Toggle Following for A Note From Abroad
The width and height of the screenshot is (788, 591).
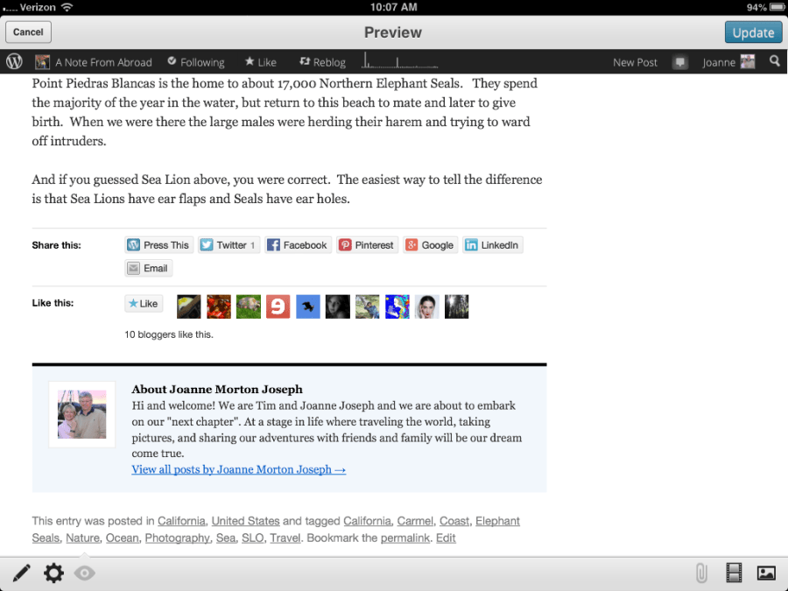pos(195,62)
